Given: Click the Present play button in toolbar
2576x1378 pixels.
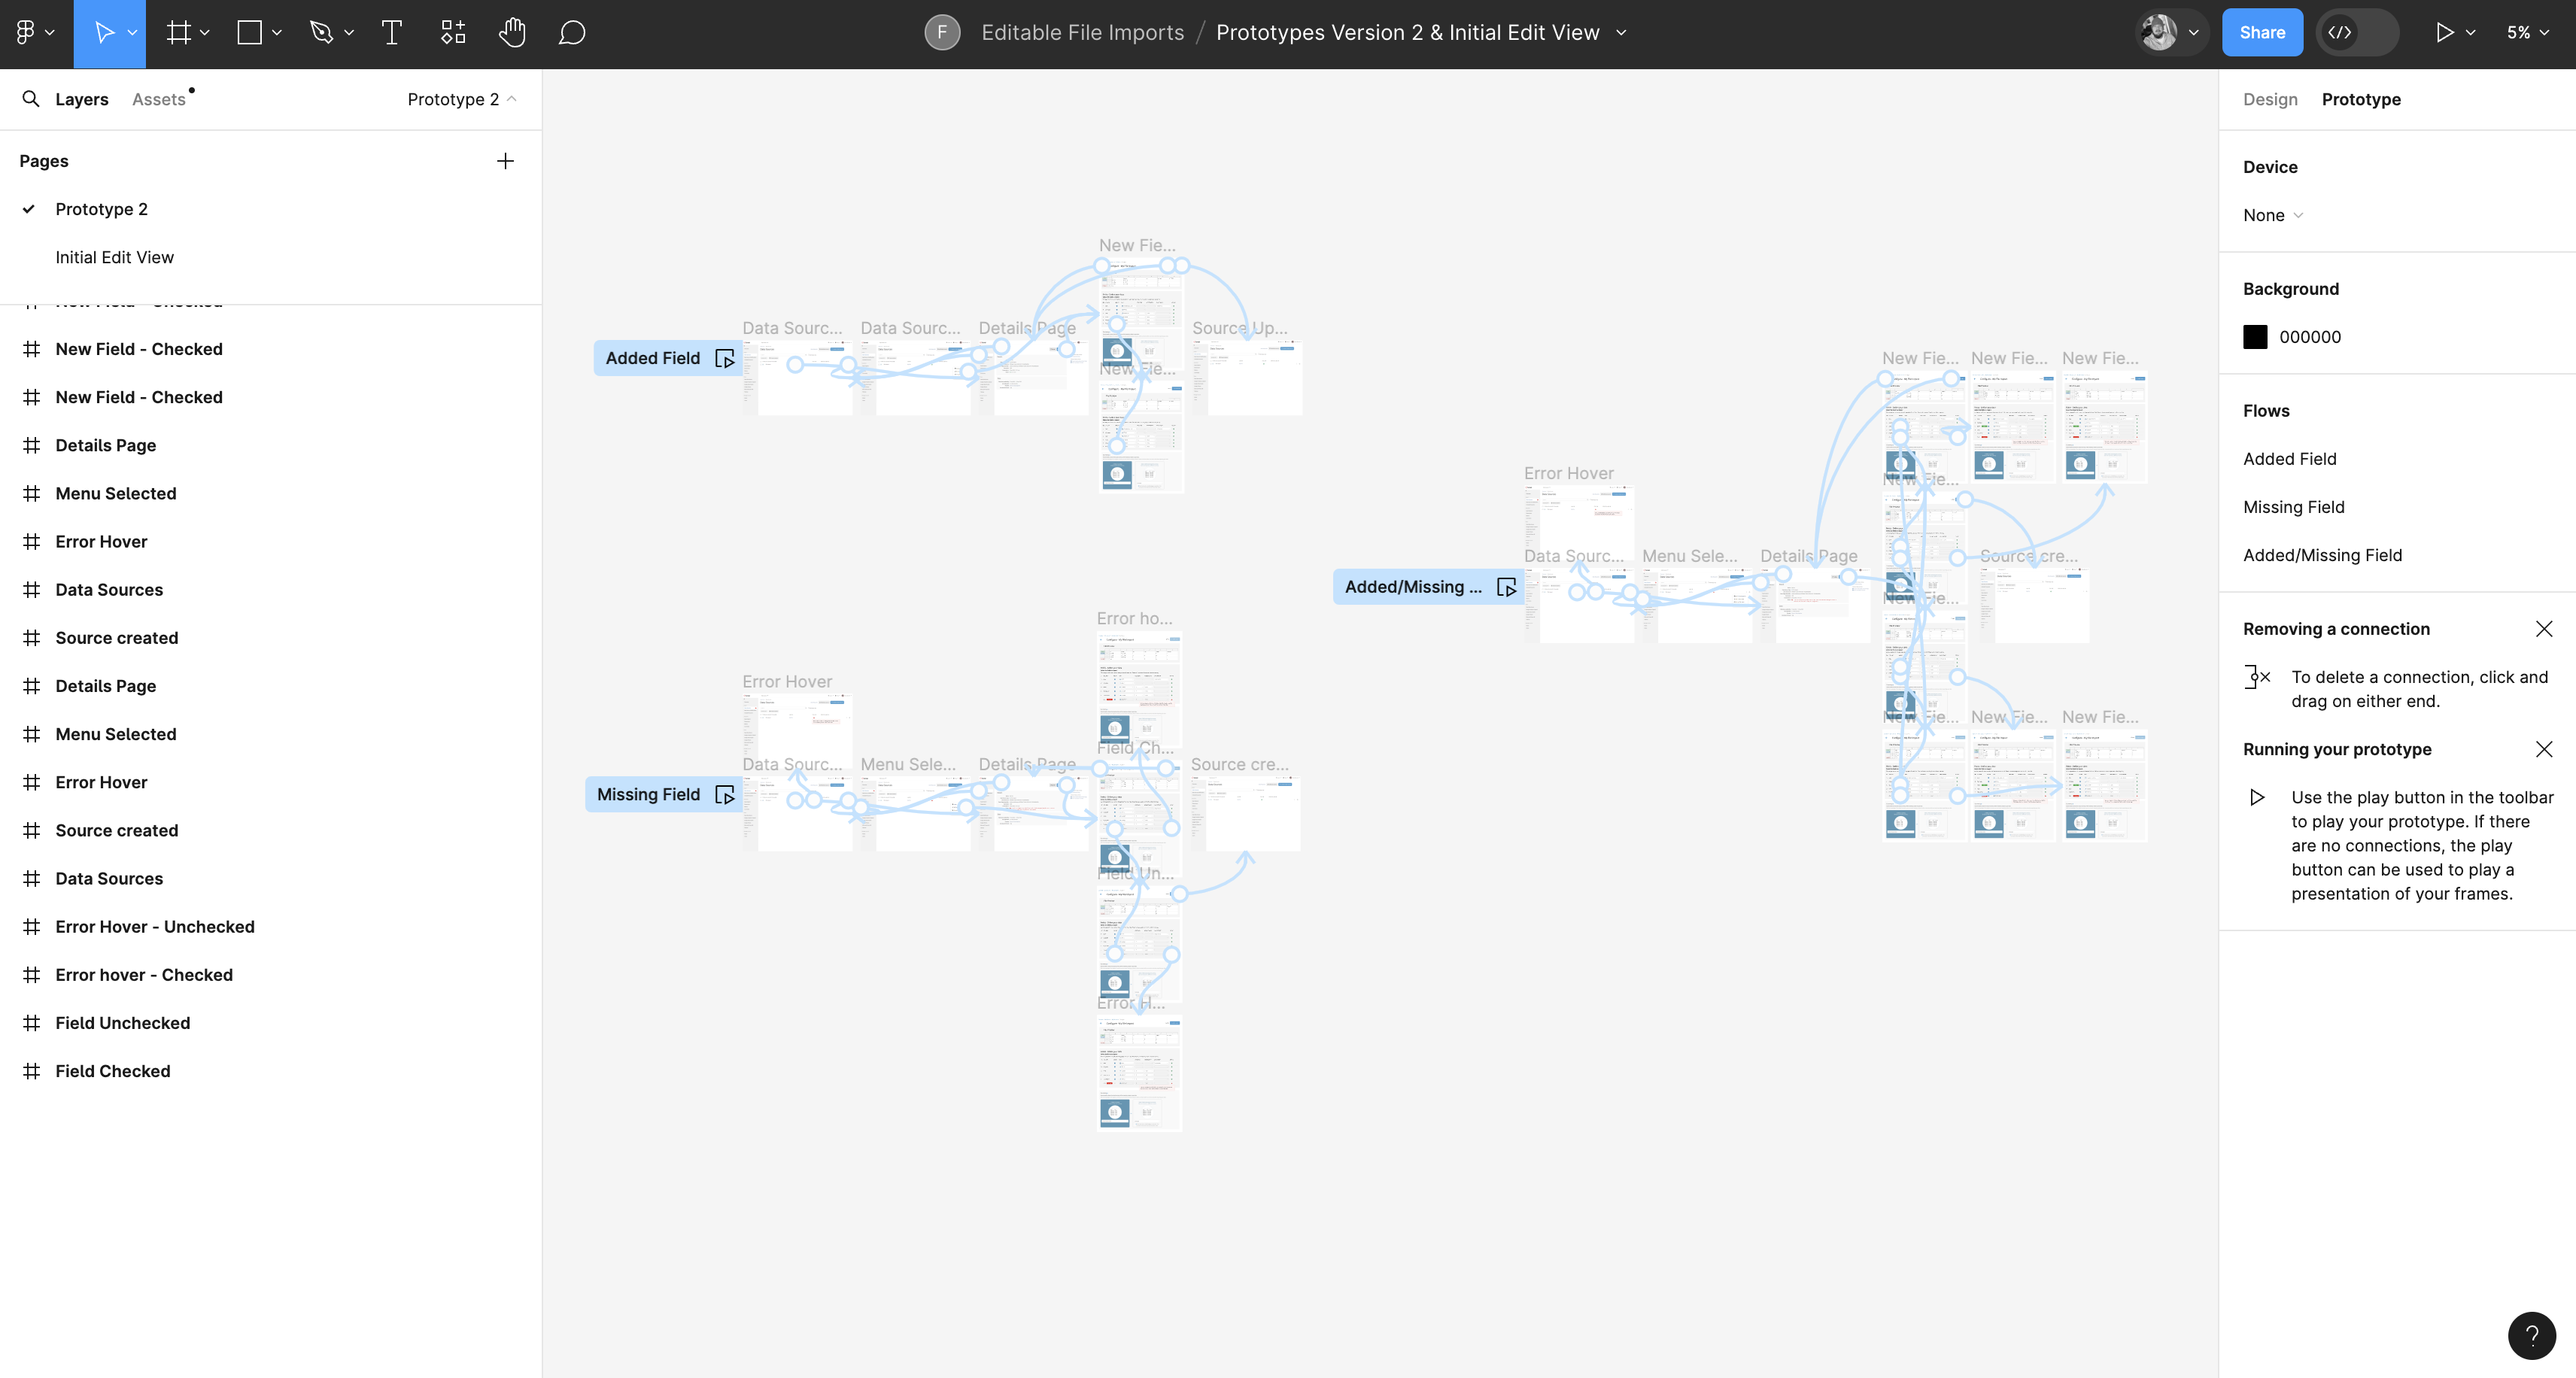Looking at the screenshot, I should [x=2444, y=33].
